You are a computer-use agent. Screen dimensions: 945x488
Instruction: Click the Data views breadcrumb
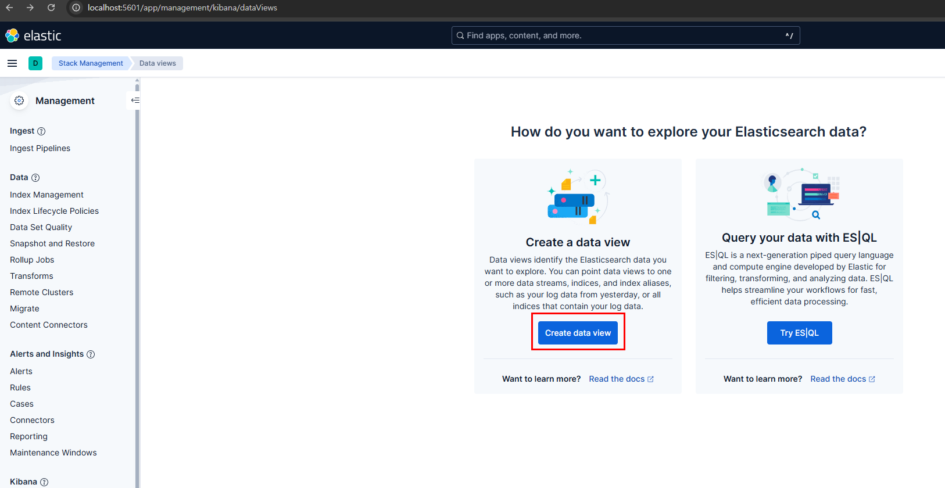157,63
